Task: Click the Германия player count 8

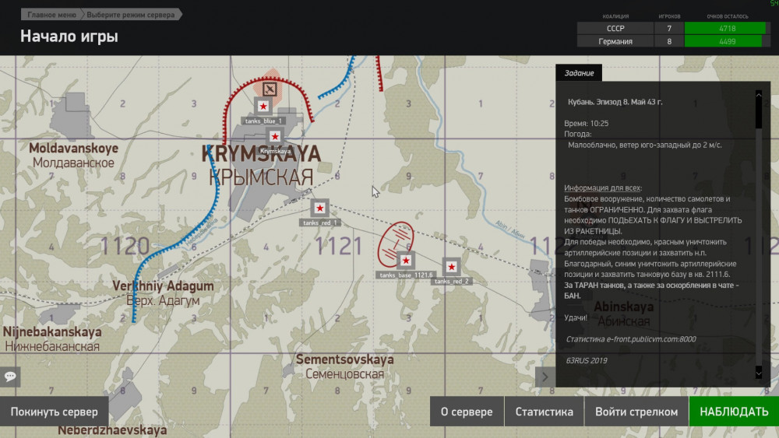Action: point(669,42)
